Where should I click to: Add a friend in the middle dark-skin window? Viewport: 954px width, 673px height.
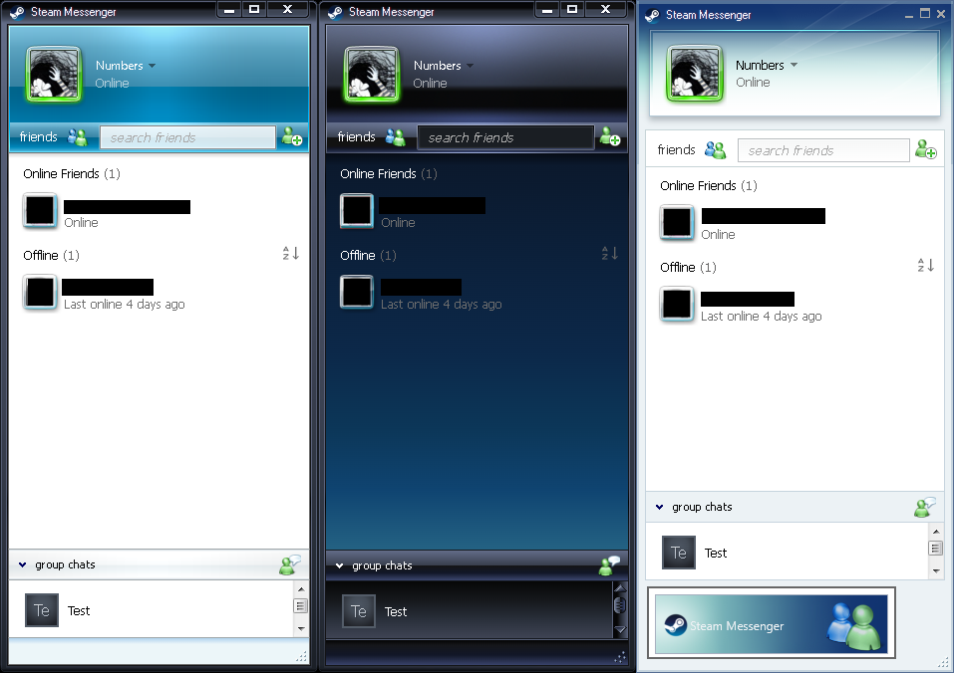click(x=610, y=136)
